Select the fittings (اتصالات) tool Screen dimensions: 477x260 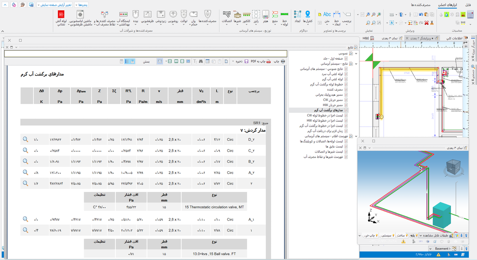click(x=227, y=18)
